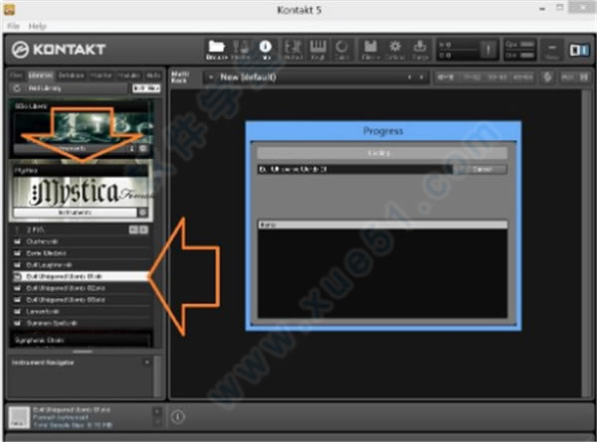This screenshot has height=442, width=597.
Task: Switch rack to page 49-64
Action: point(522,77)
